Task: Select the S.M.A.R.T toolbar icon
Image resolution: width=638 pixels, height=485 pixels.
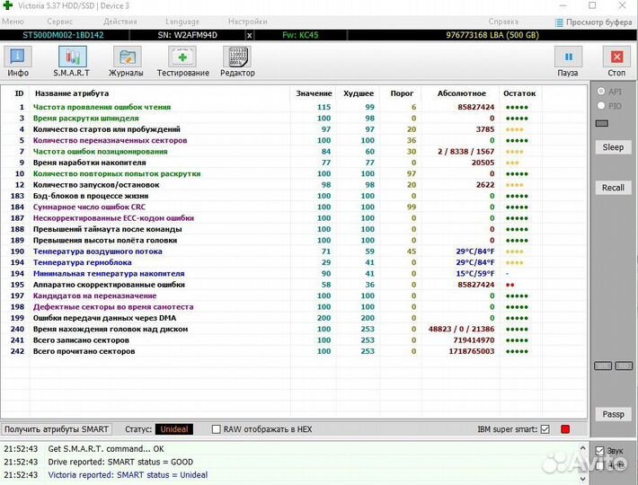Action: (x=72, y=60)
